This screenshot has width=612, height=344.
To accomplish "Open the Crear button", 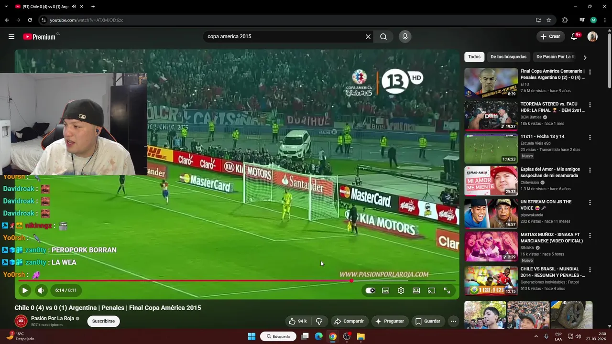I will point(550,36).
